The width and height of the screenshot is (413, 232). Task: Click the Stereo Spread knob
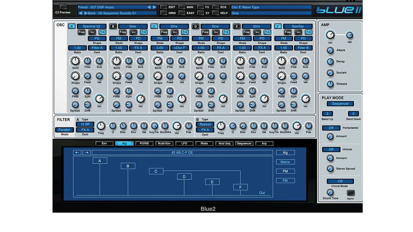(x=330, y=169)
